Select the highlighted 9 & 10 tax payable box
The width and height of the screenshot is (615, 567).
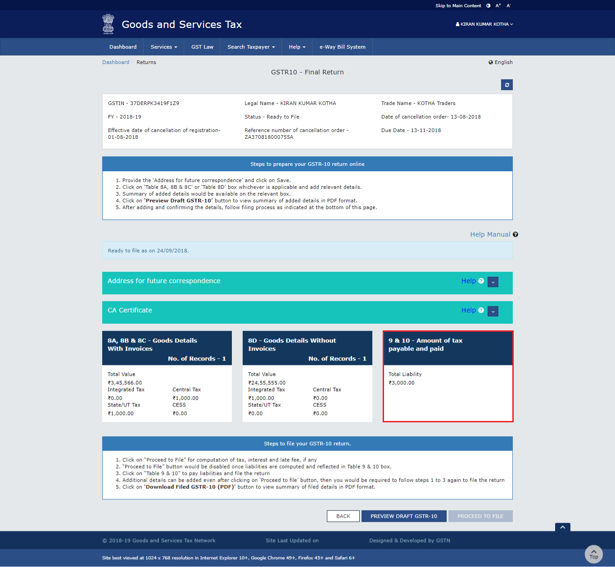(448, 376)
